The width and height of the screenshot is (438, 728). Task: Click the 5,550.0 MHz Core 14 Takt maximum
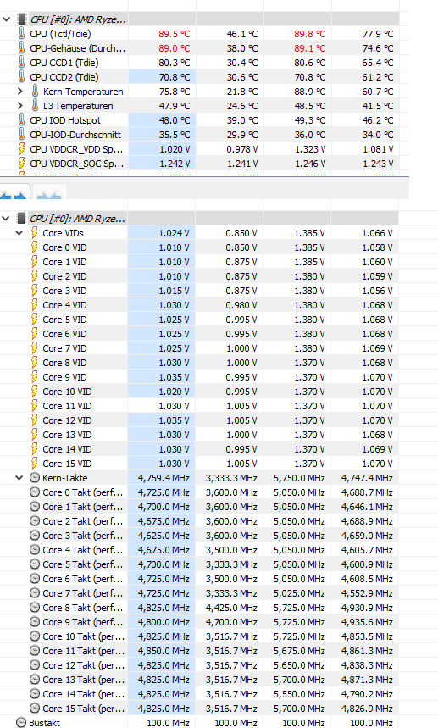pos(299,693)
